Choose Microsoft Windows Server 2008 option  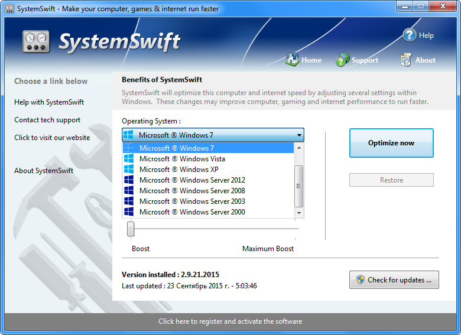(208, 190)
